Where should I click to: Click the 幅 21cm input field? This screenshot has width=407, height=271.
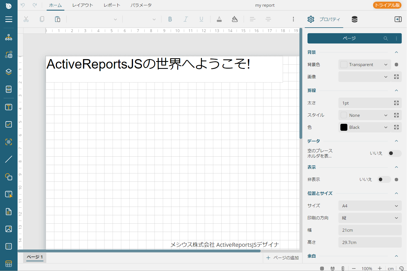click(x=370, y=230)
